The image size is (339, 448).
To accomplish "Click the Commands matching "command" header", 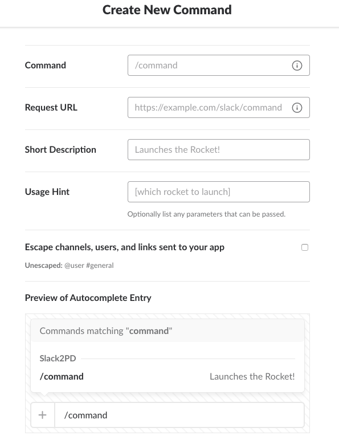I will tap(106, 331).
